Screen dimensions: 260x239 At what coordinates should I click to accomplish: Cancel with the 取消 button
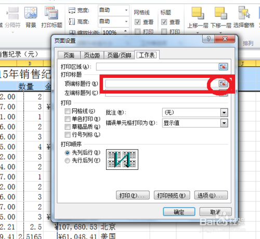point(215,212)
